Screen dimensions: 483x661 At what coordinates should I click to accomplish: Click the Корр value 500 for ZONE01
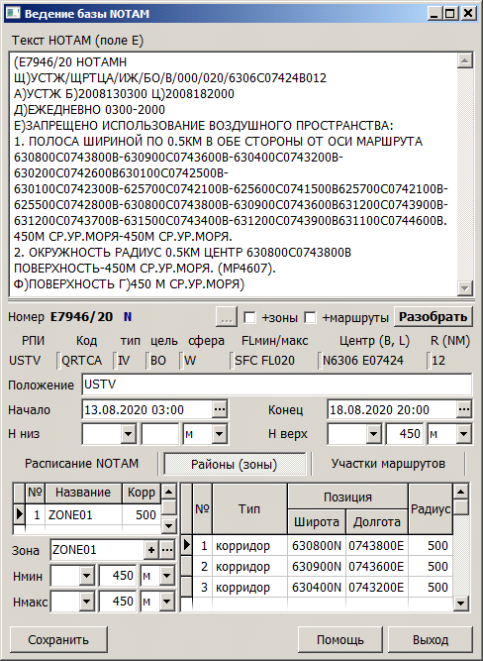point(142,514)
